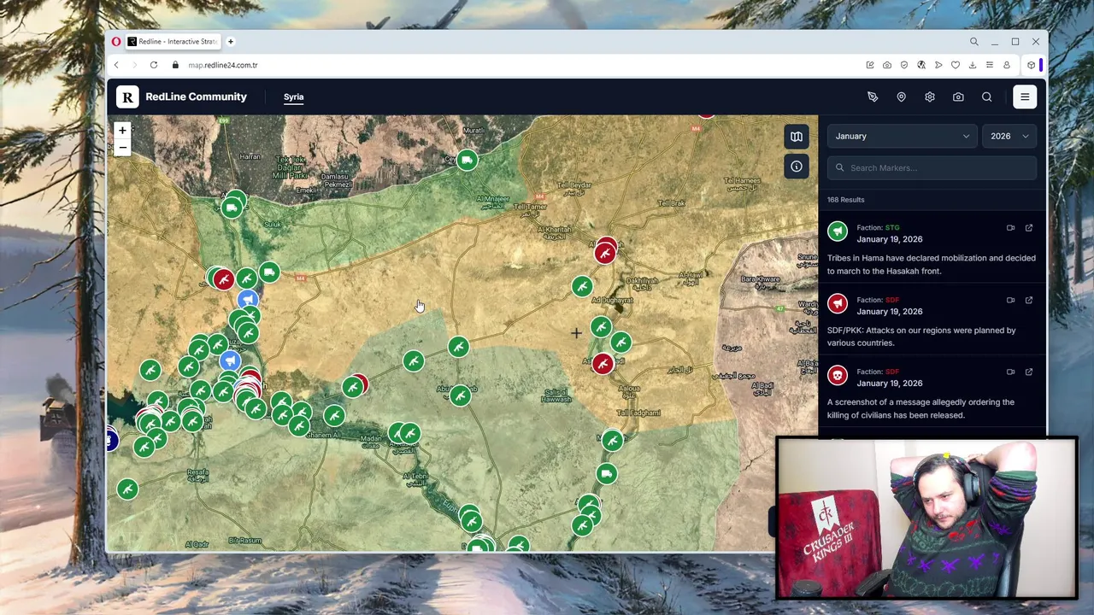1094x615 pixels.
Task: Show map info with the info icon
Action: click(797, 167)
